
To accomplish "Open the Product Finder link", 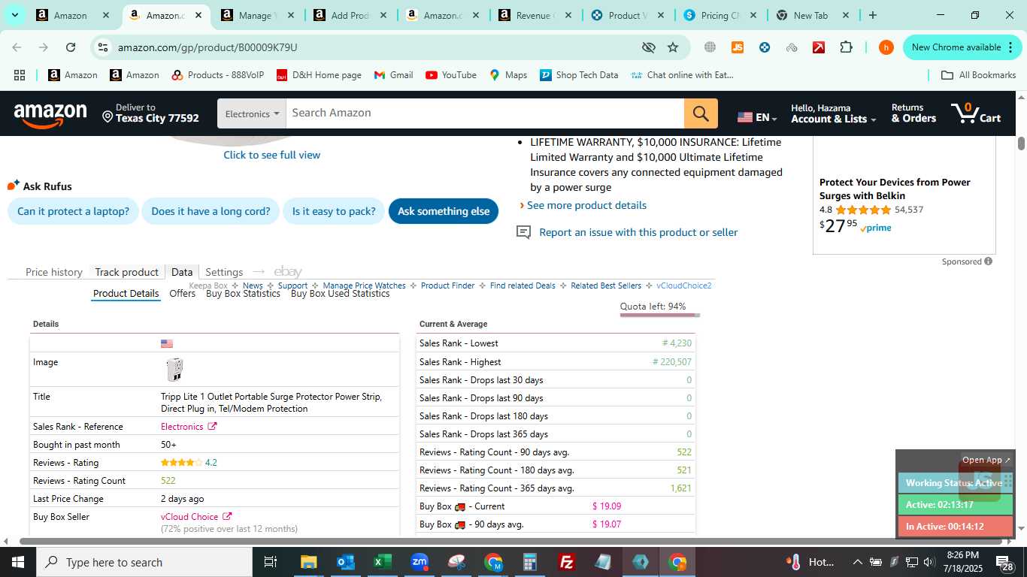I will click(x=448, y=285).
